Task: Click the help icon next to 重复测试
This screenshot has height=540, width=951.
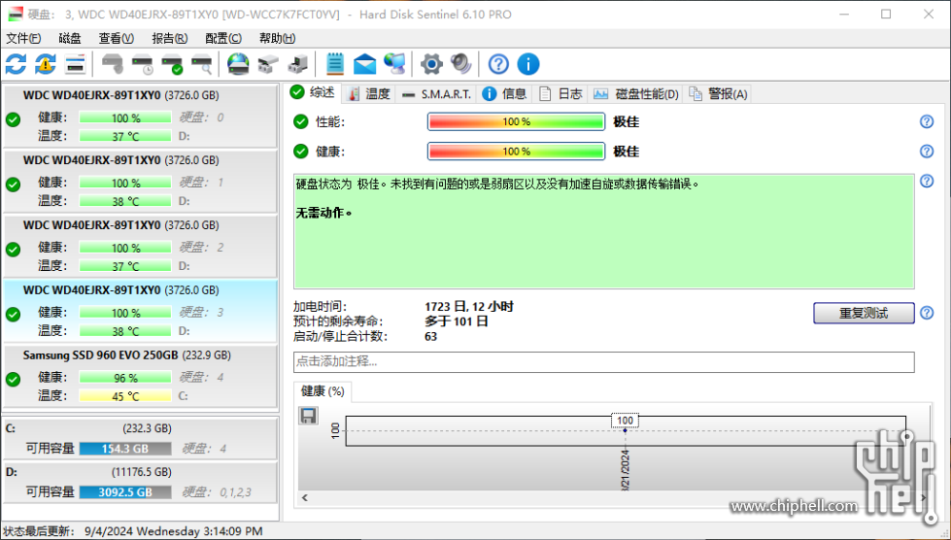Action: pyautogui.click(x=927, y=313)
